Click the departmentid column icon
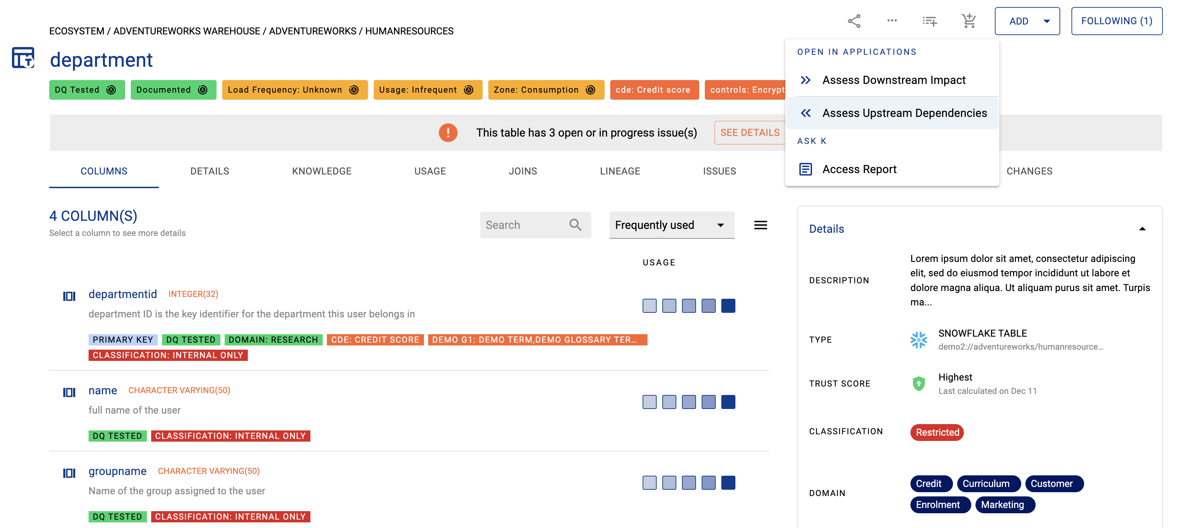Viewport: 1198px width, 528px height. pyautogui.click(x=69, y=296)
